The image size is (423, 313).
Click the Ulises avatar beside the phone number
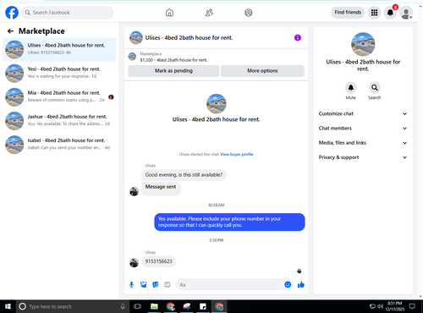(134, 262)
